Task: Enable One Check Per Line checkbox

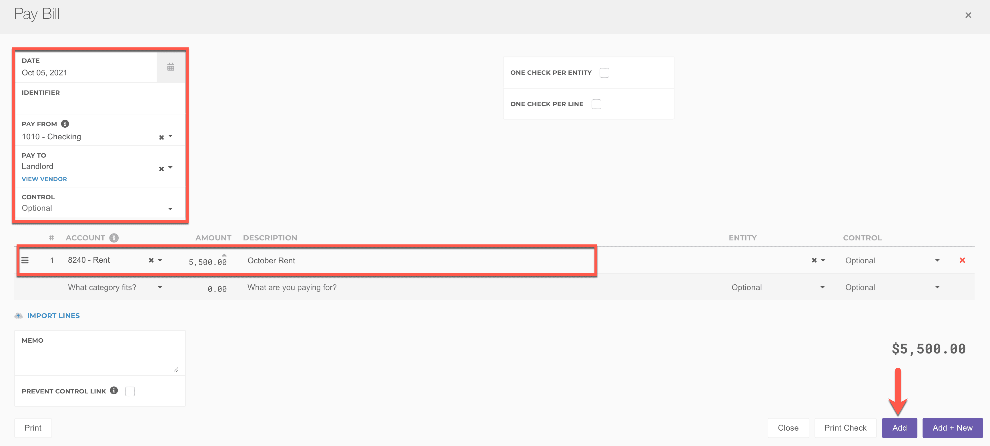Action: tap(596, 104)
